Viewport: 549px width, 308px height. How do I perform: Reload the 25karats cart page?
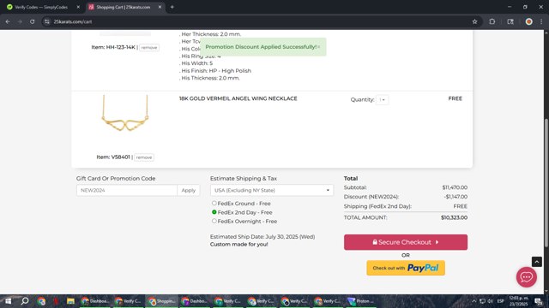point(33,21)
